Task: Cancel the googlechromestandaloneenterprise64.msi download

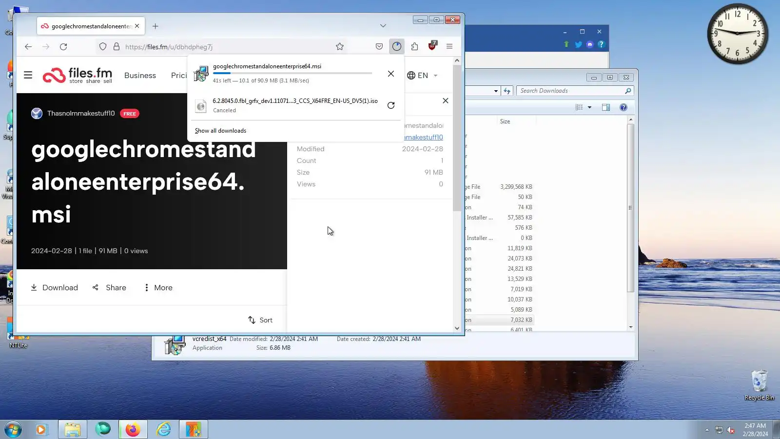Action: (x=391, y=74)
